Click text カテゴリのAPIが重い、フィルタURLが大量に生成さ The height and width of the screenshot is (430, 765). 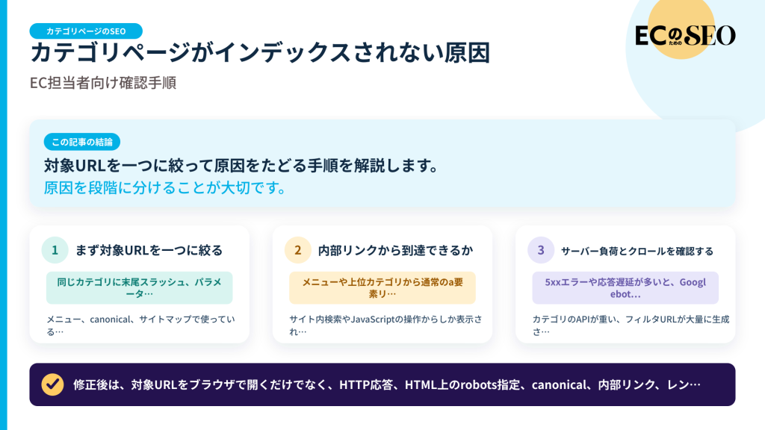click(x=631, y=325)
